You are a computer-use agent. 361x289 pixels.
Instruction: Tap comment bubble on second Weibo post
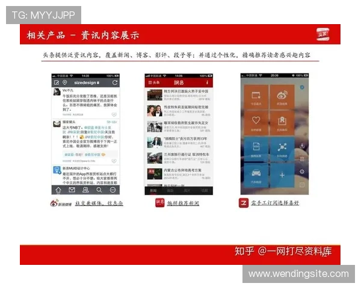(x=114, y=161)
